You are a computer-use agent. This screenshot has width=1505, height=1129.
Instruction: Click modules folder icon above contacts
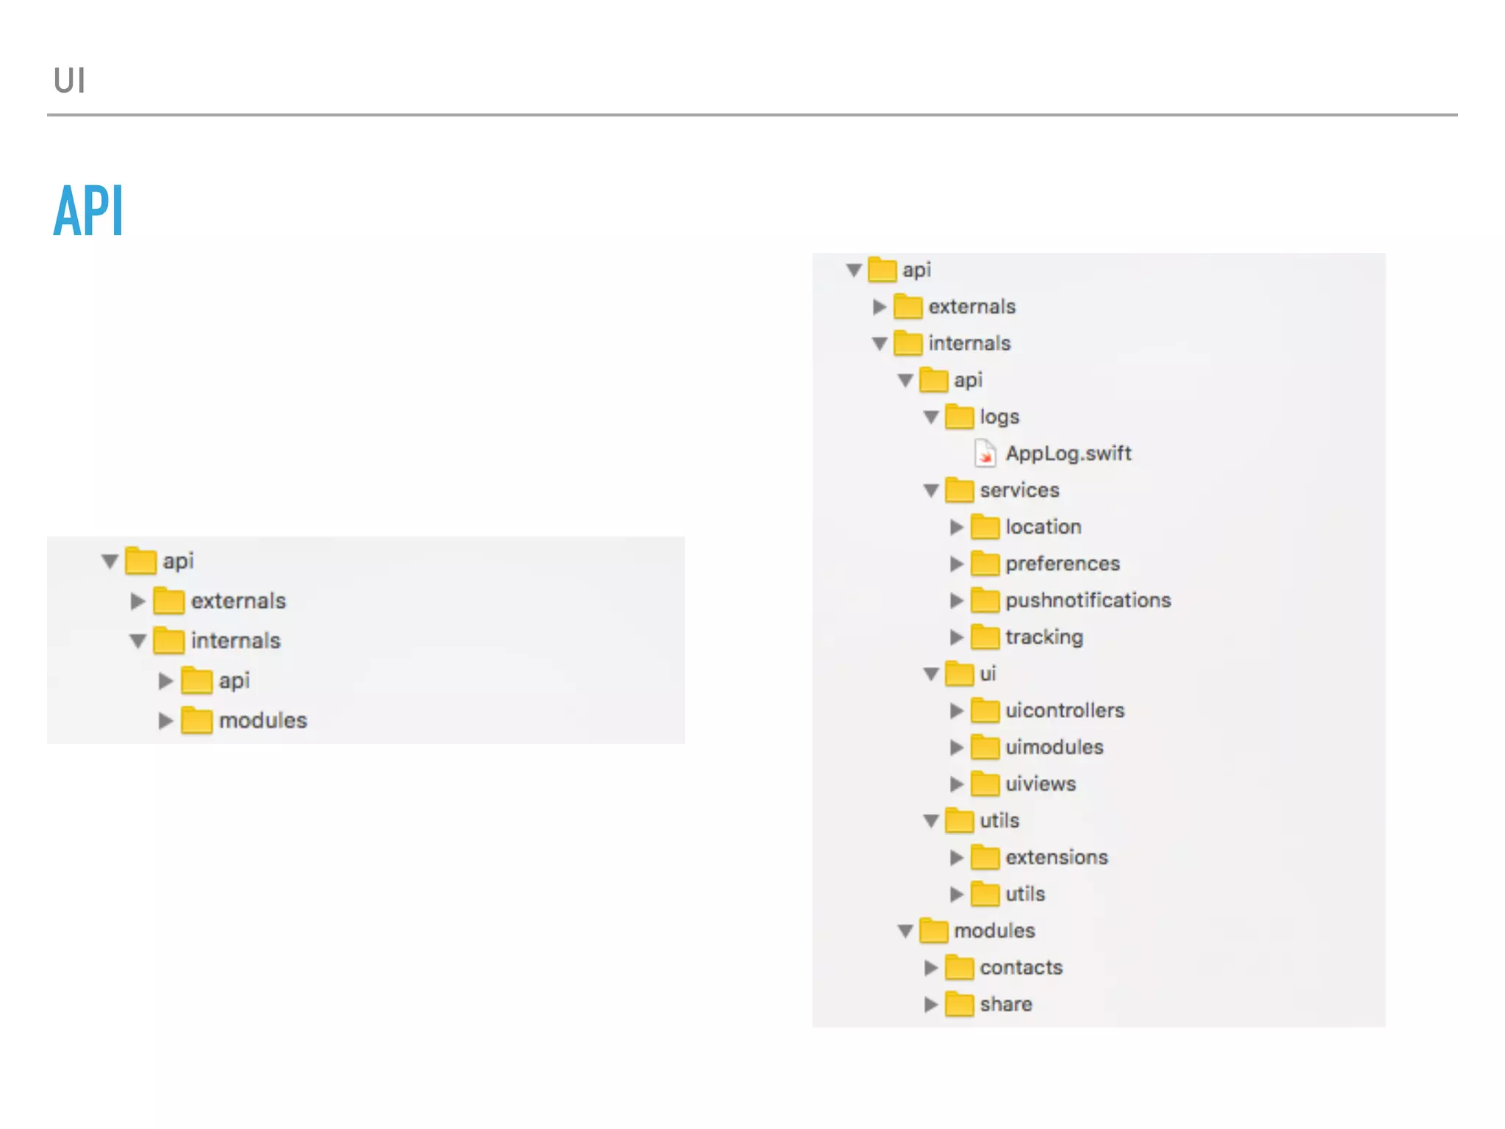(933, 931)
